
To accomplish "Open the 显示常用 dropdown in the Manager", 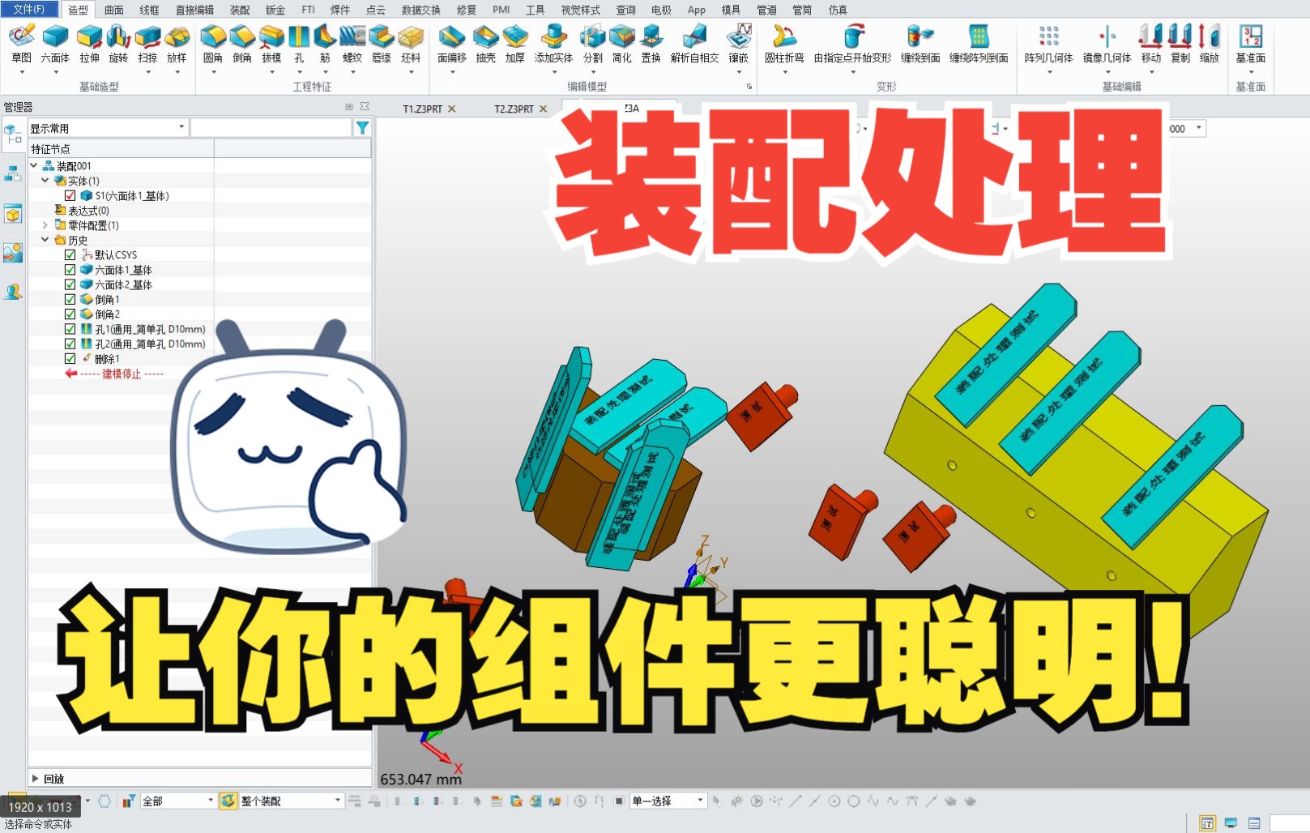I will click(180, 127).
